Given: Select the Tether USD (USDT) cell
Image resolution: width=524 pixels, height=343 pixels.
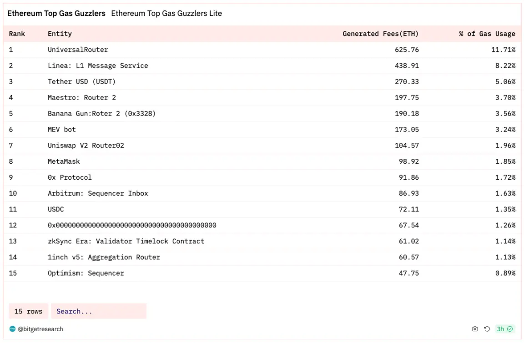Looking at the screenshot, I should [81, 81].
